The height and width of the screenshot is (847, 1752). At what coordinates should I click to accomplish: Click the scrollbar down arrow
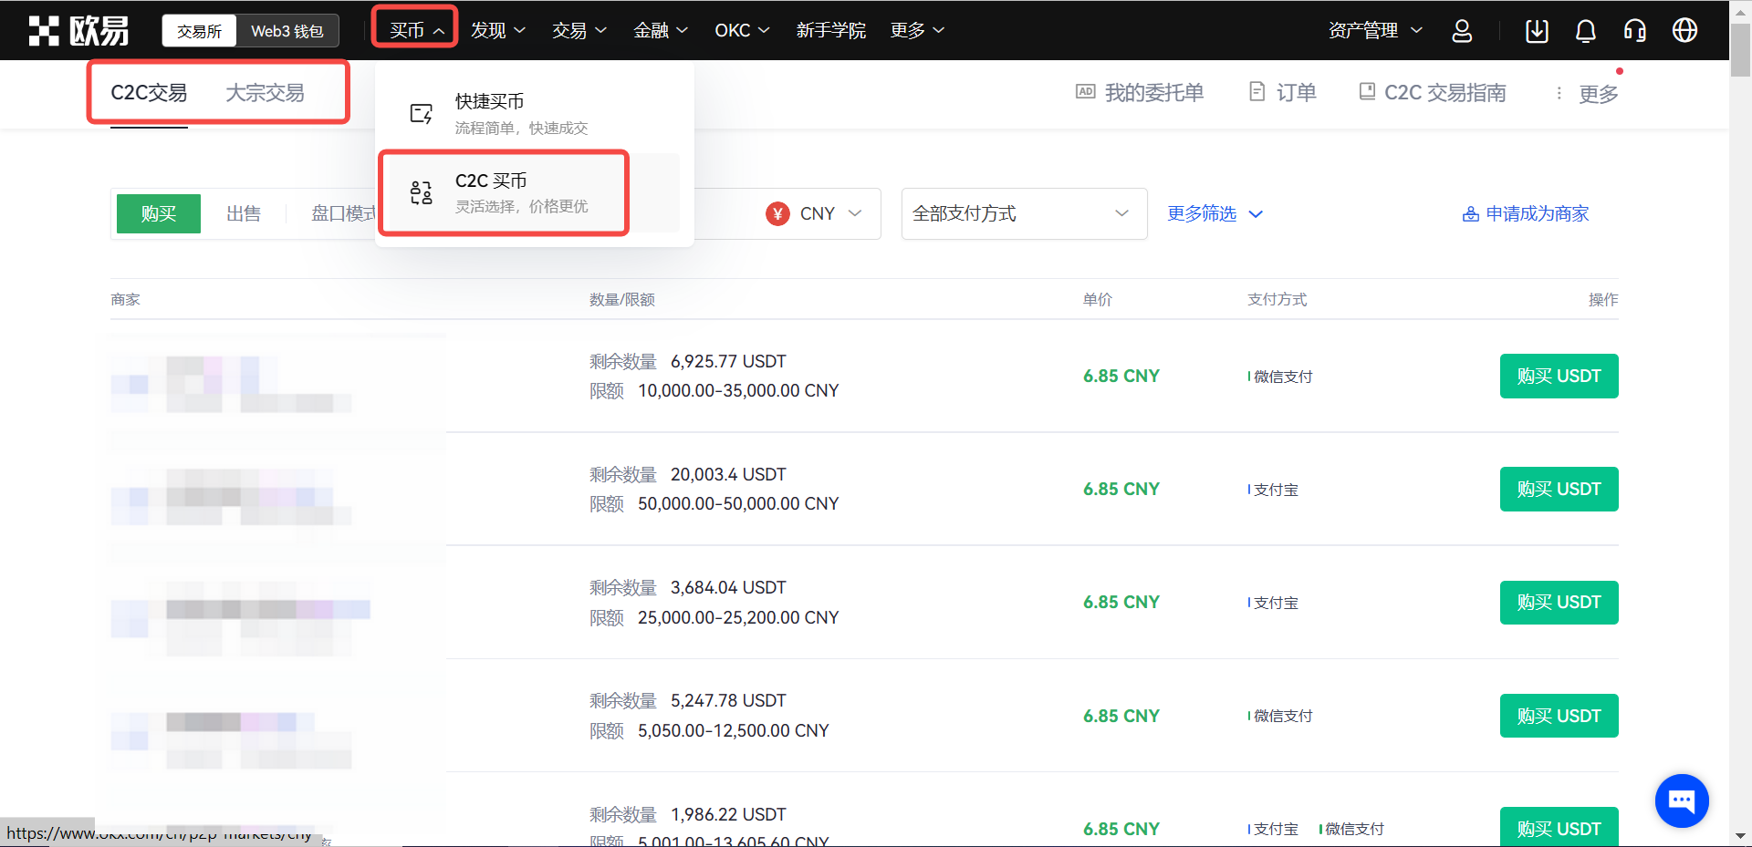point(1740,835)
